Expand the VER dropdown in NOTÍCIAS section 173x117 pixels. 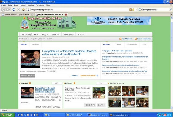coord(57,83)
